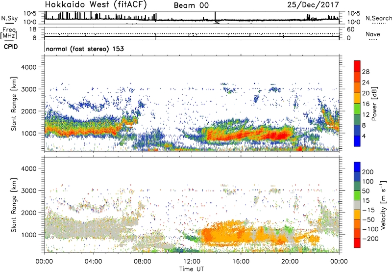Select the "Freq. [MHz]" axis label

click(9, 33)
